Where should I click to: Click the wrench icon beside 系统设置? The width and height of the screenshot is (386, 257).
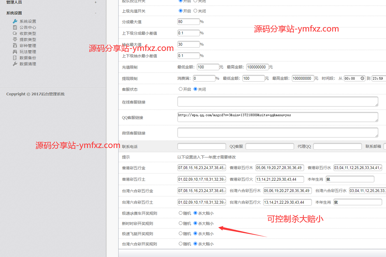[x=15, y=21]
